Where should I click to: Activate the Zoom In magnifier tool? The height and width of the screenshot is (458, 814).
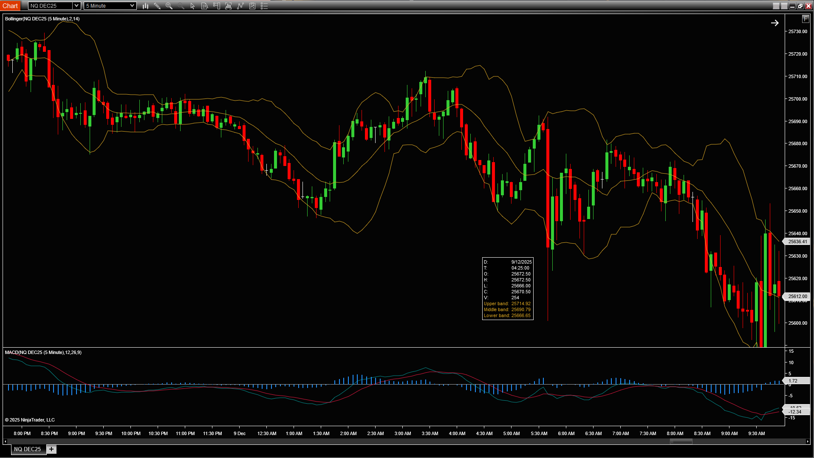(169, 6)
